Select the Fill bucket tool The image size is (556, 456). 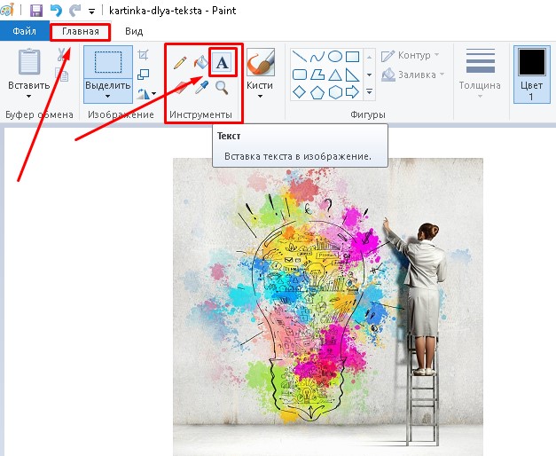coord(200,63)
